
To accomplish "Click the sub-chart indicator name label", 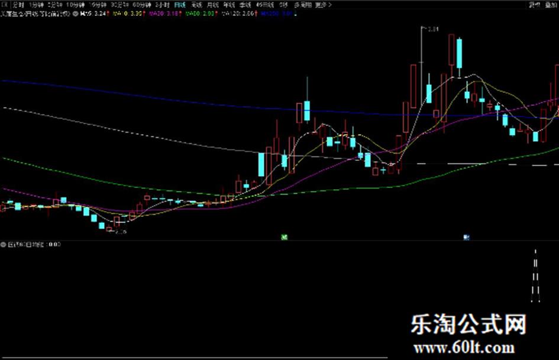I will tap(25, 245).
